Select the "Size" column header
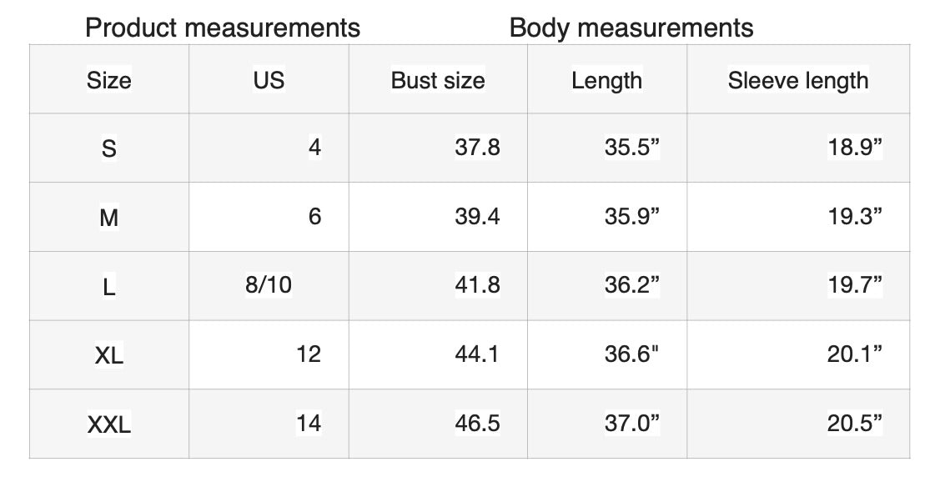The height and width of the screenshot is (487, 930). click(108, 80)
